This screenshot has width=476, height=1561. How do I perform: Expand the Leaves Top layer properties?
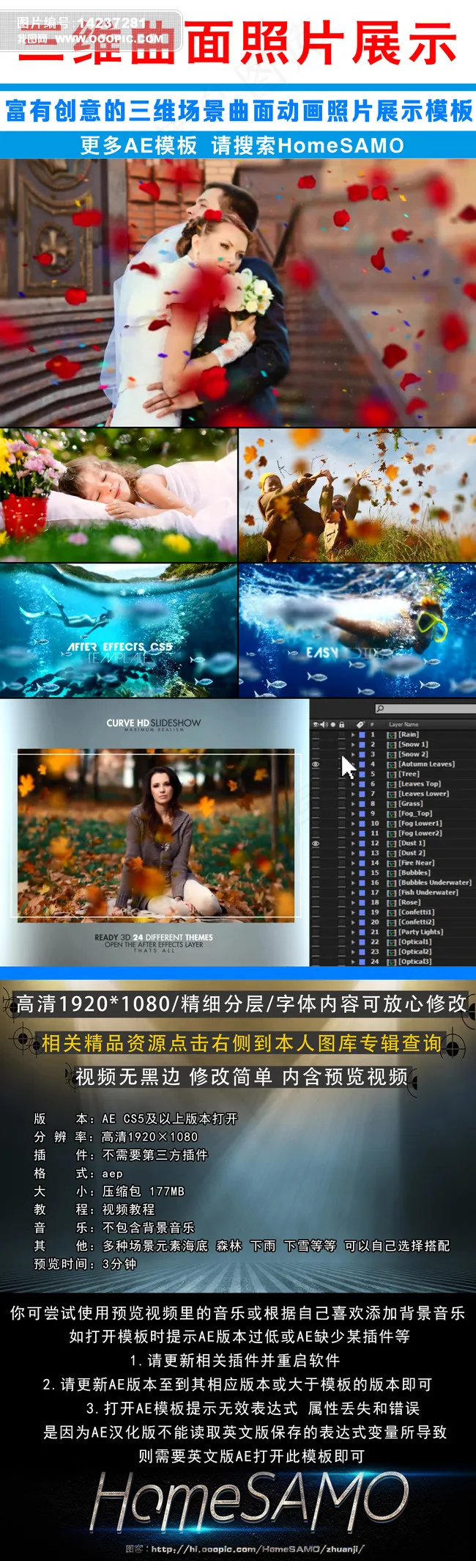[353, 783]
